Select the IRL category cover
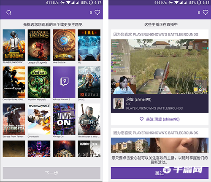Screen dimensions: 211x182 point(89,45)
